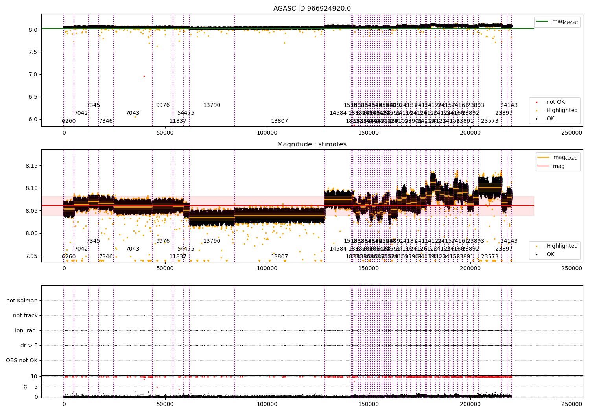Click the 'dr' y-axis label
Viewport: 590px width, 413px height.
point(26,387)
